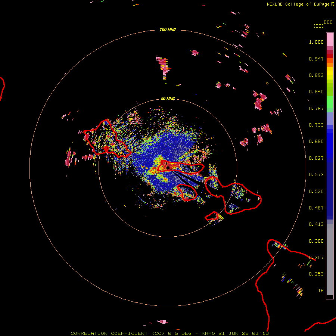The height and width of the screenshot is (336, 336).
Task: Click the 0.840 legend value
Action: tap(316, 92)
